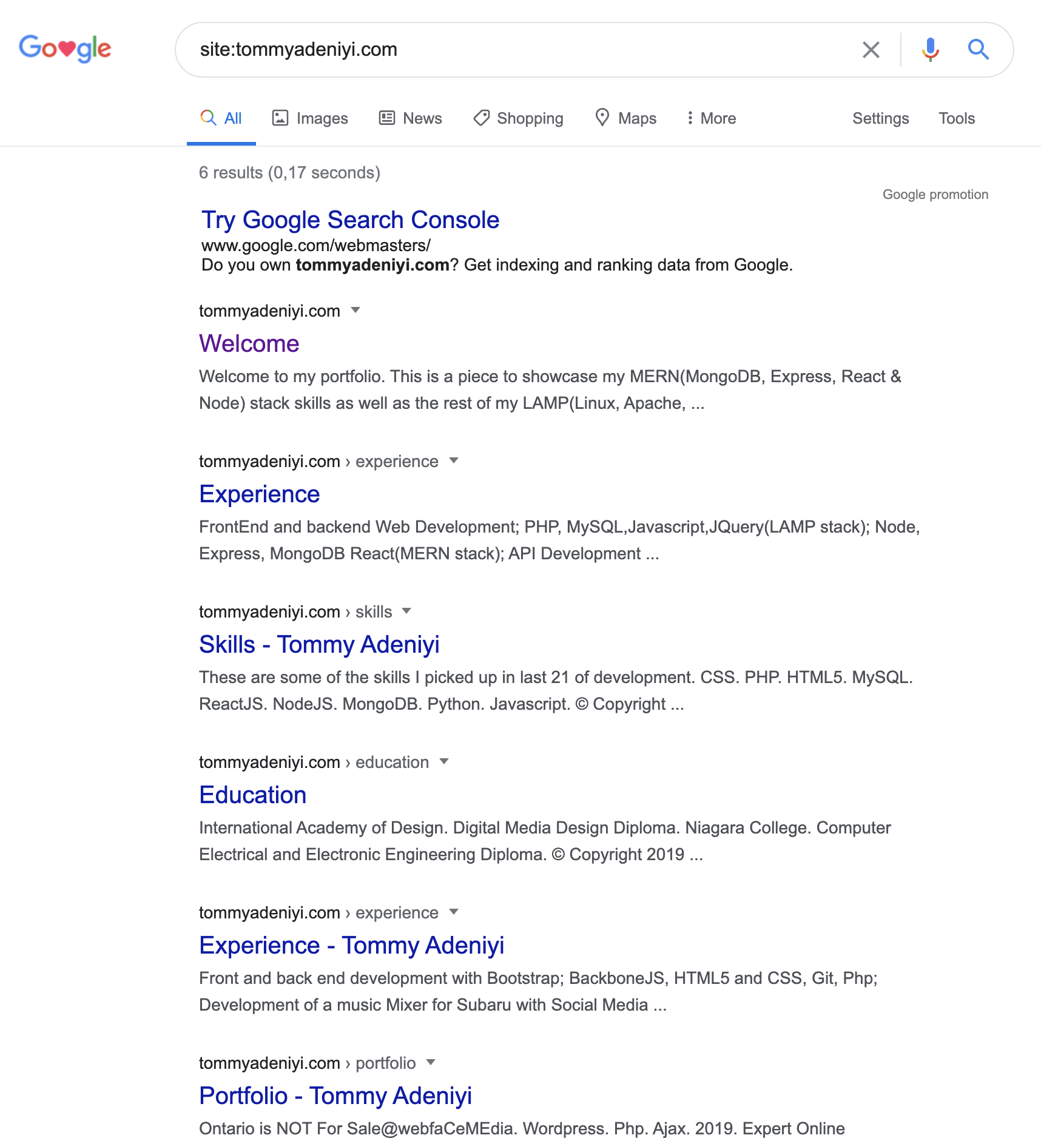
Task: Open the More three-dot icon
Action: (x=691, y=118)
